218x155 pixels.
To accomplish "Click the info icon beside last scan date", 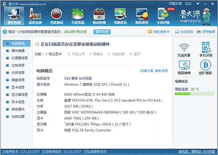I will (5, 32).
